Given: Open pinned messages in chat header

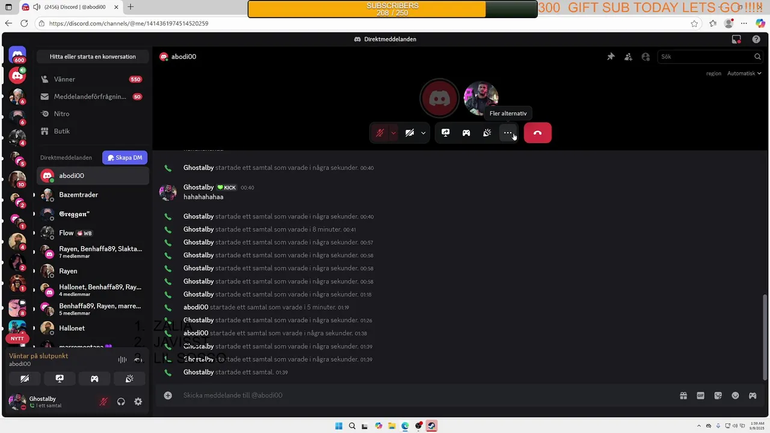Looking at the screenshot, I should tap(611, 57).
